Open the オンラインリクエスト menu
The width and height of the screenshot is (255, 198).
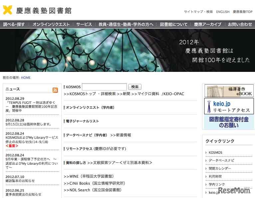point(51,24)
